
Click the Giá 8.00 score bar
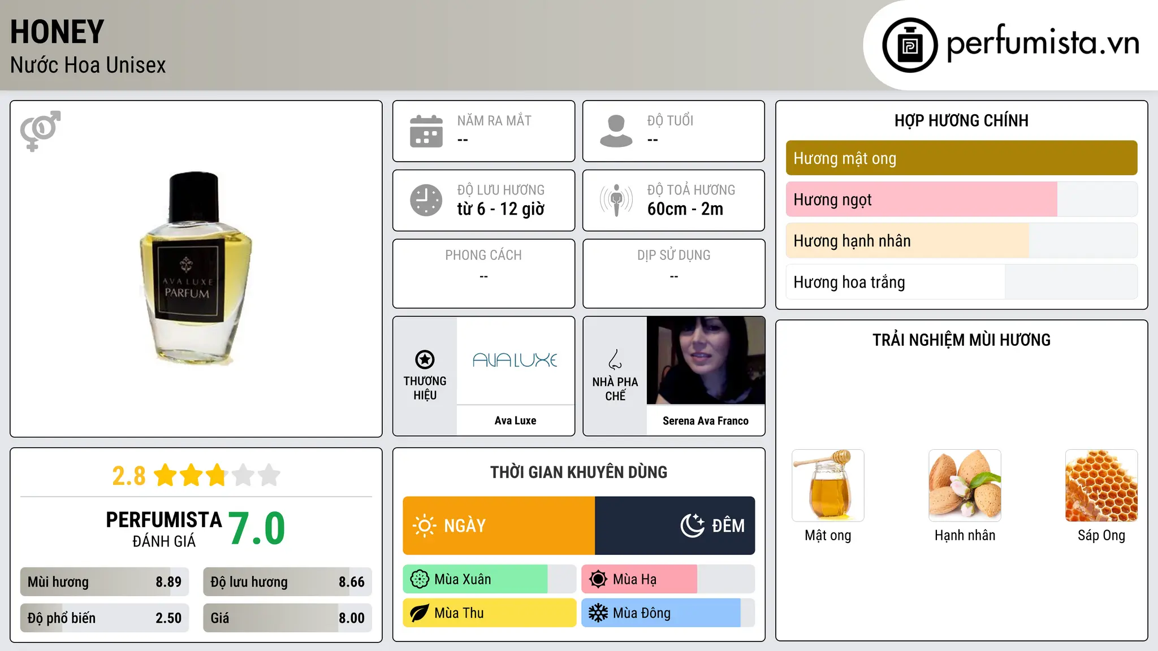pos(287,618)
